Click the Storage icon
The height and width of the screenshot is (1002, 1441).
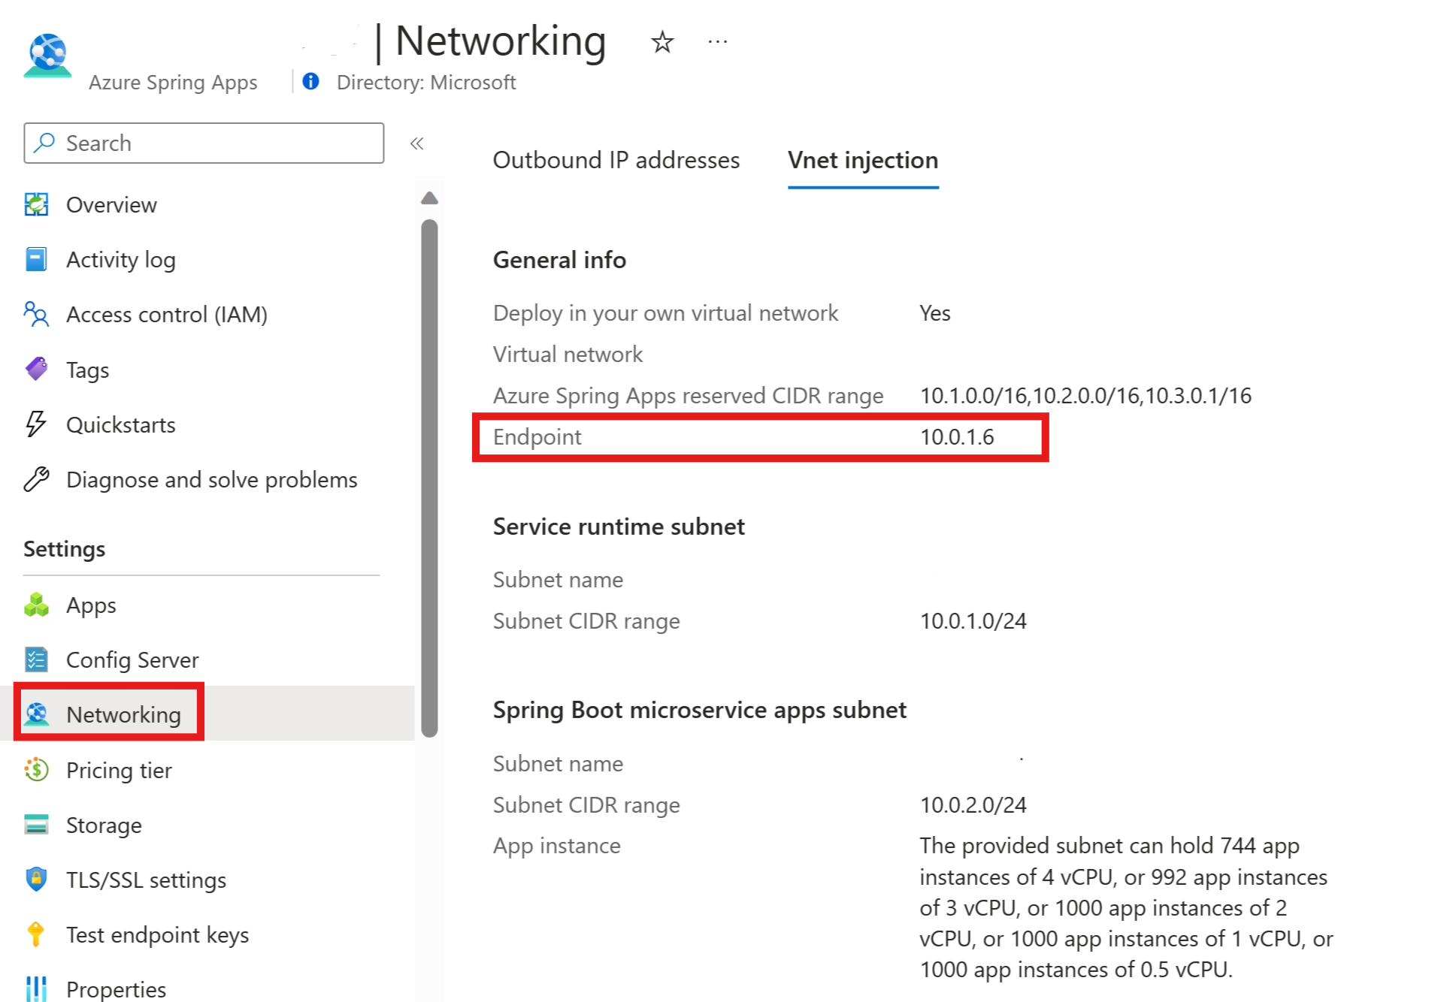pos(36,824)
